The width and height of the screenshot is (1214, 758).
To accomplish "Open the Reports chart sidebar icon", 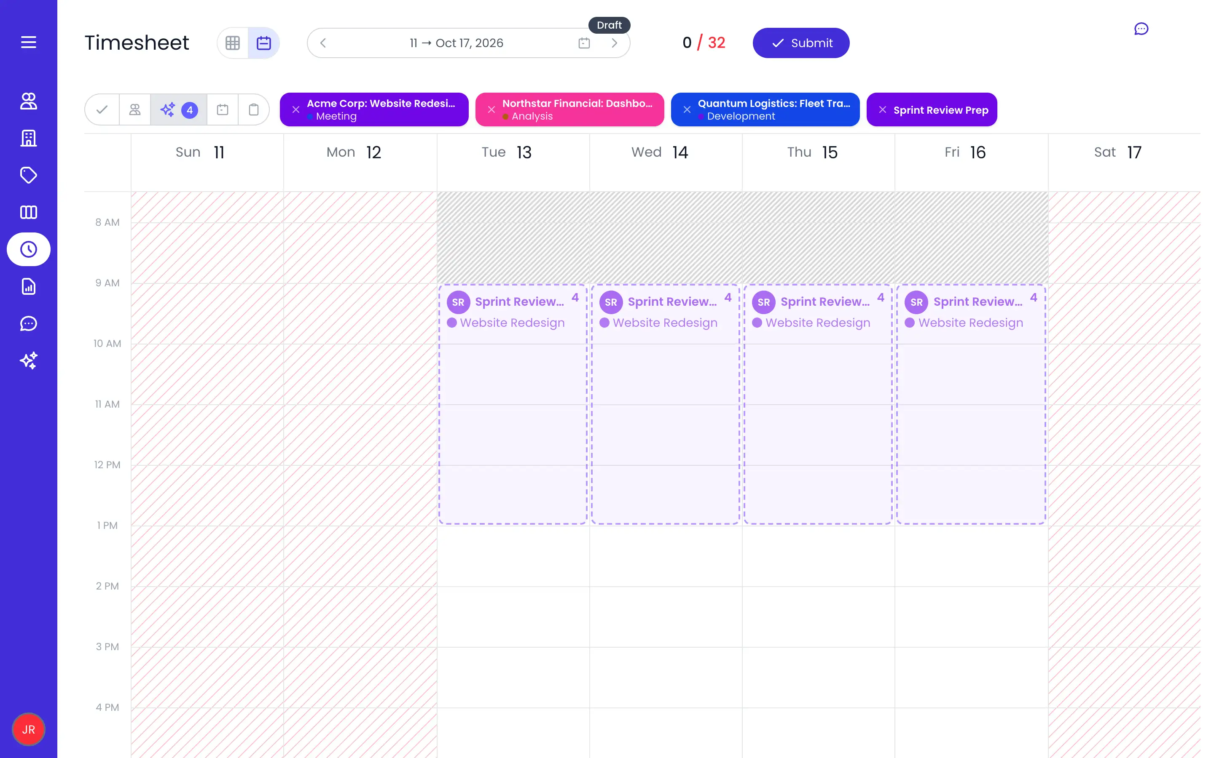I will click(29, 286).
